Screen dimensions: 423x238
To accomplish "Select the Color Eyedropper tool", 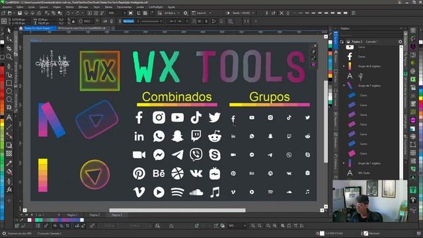I will (x=9, y=163).
